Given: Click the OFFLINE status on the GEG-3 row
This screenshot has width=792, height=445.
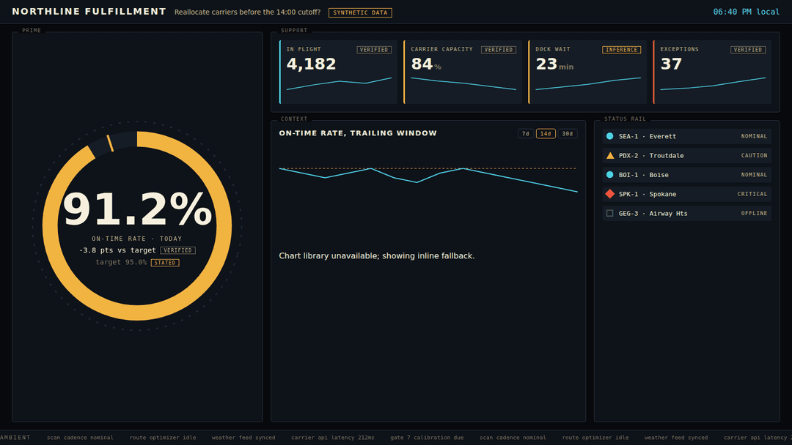Looking at the screenshot, I should click(754, 213).
